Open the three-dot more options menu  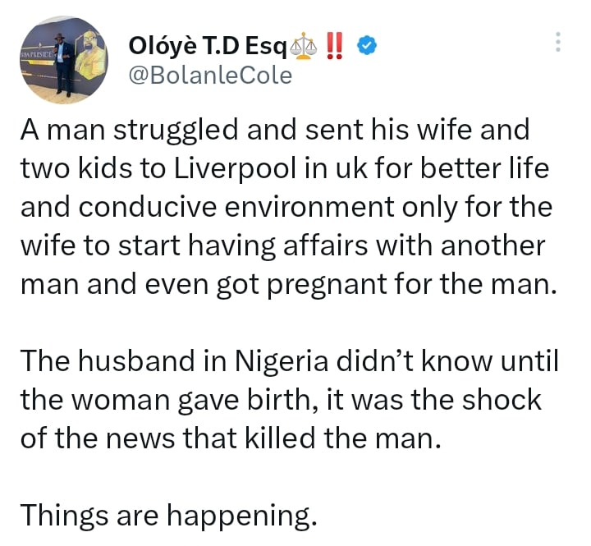[x=558, y=42]
